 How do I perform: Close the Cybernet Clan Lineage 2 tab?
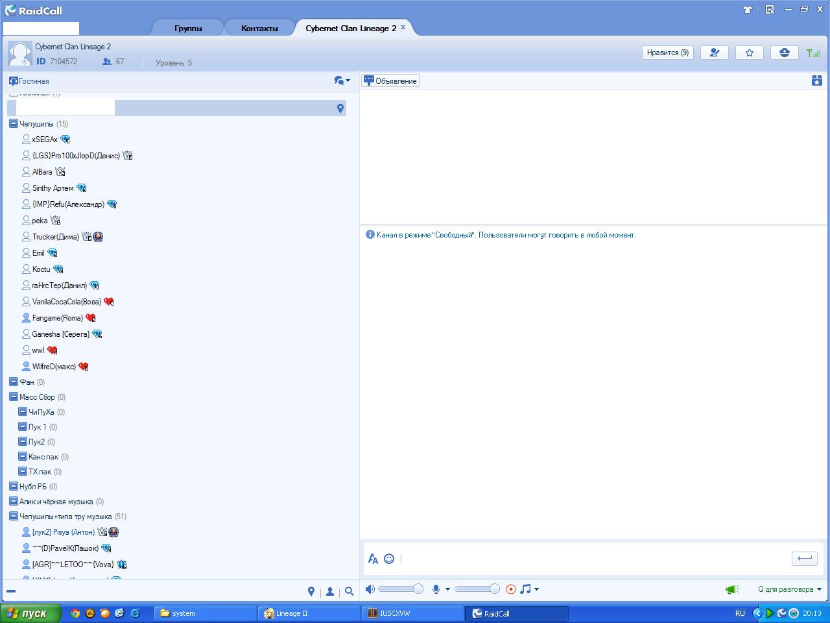point(403,27)
